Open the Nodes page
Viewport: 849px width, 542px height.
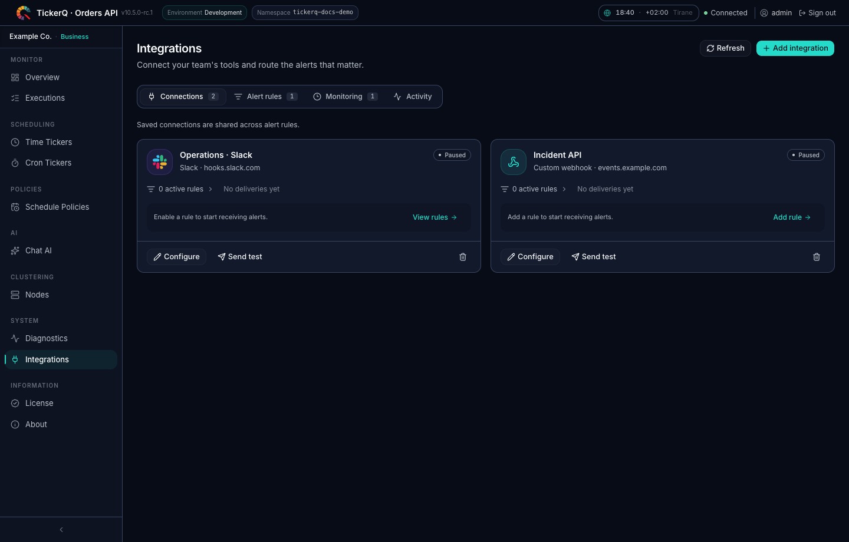click(x=61, y=295)
